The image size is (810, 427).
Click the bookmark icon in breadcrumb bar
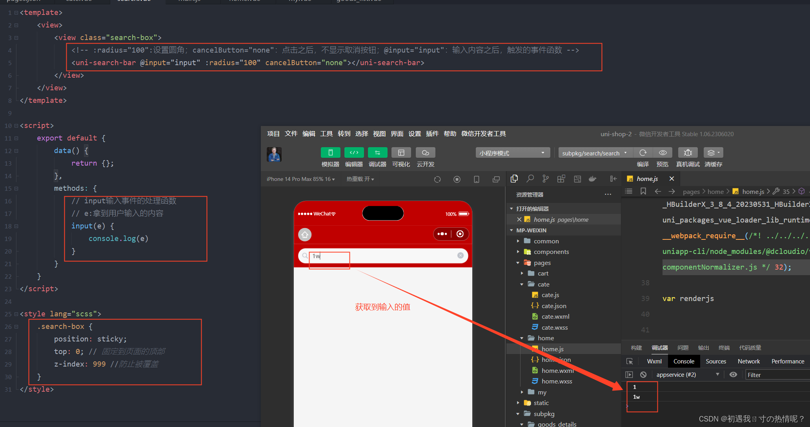(x=643, y=192)
